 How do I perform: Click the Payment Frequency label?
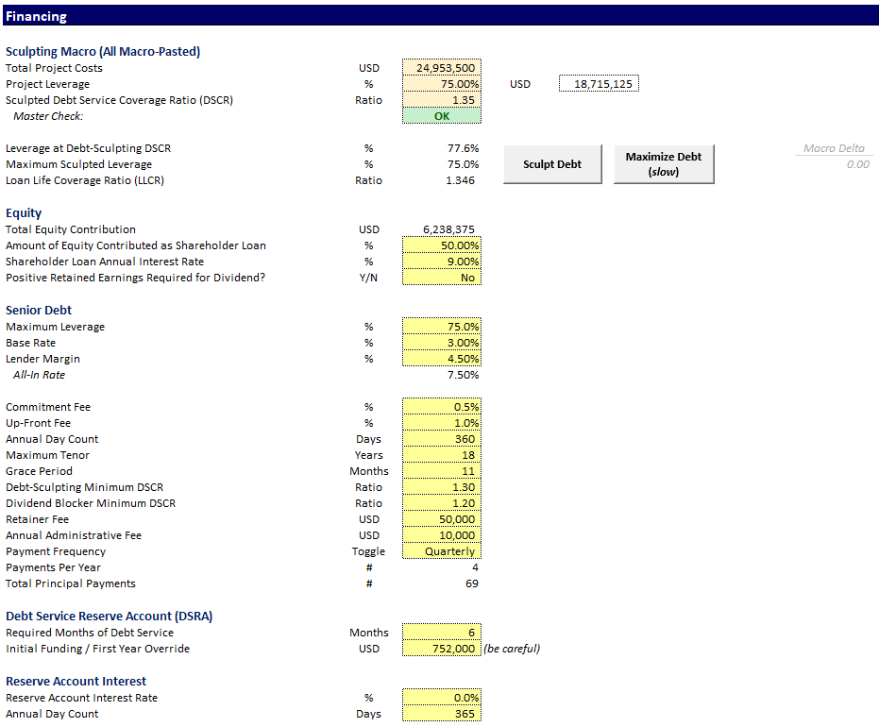[56, 551]
